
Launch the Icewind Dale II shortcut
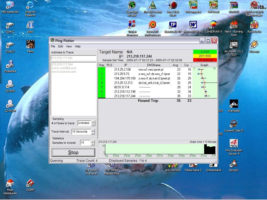point(234,124)
